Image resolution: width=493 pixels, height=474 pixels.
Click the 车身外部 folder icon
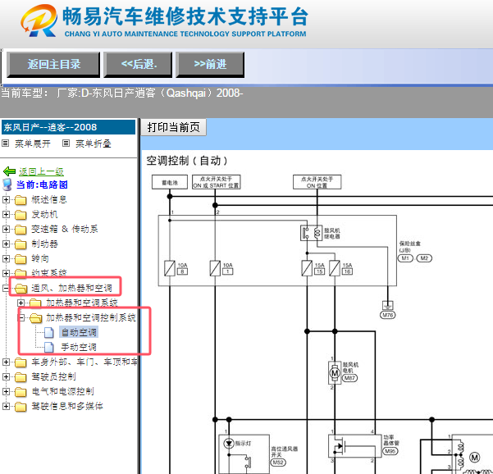click(x=21, y=362)
